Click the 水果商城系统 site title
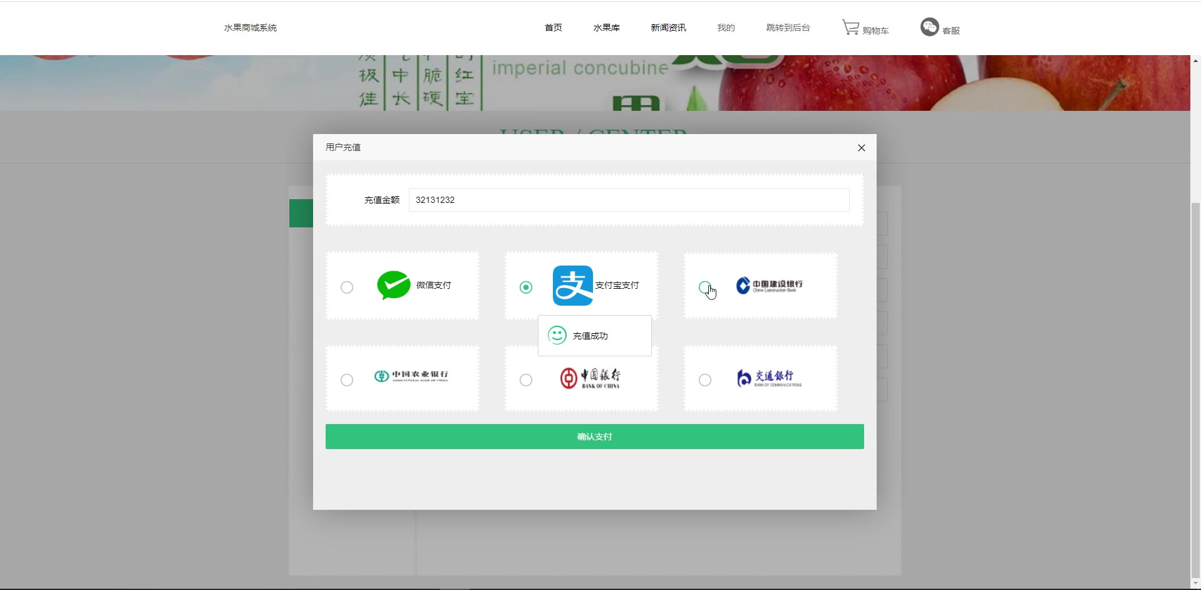Viewport: 1201px width, 590px height. coord(250,28)
